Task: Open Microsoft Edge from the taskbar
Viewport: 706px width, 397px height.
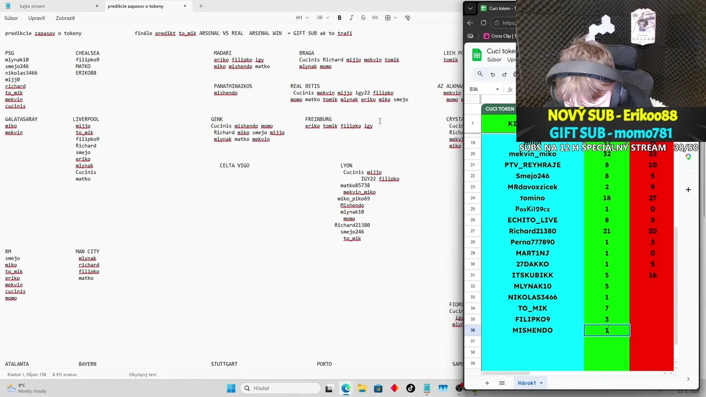Action: click(345, 388)
